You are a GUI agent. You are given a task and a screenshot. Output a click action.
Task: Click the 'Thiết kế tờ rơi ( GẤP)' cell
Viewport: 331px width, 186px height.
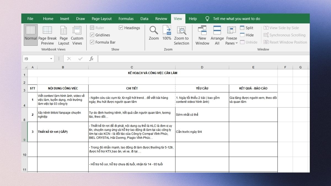pyautogui.click(x=63, y=132)
